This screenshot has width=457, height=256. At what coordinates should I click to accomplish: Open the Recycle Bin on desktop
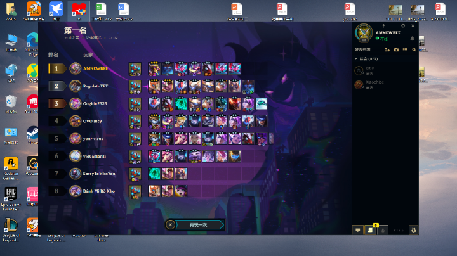pyautogui.click(x=11, y=104)
